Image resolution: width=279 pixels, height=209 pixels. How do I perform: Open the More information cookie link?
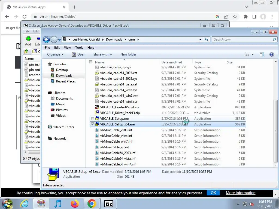[241, 193]
